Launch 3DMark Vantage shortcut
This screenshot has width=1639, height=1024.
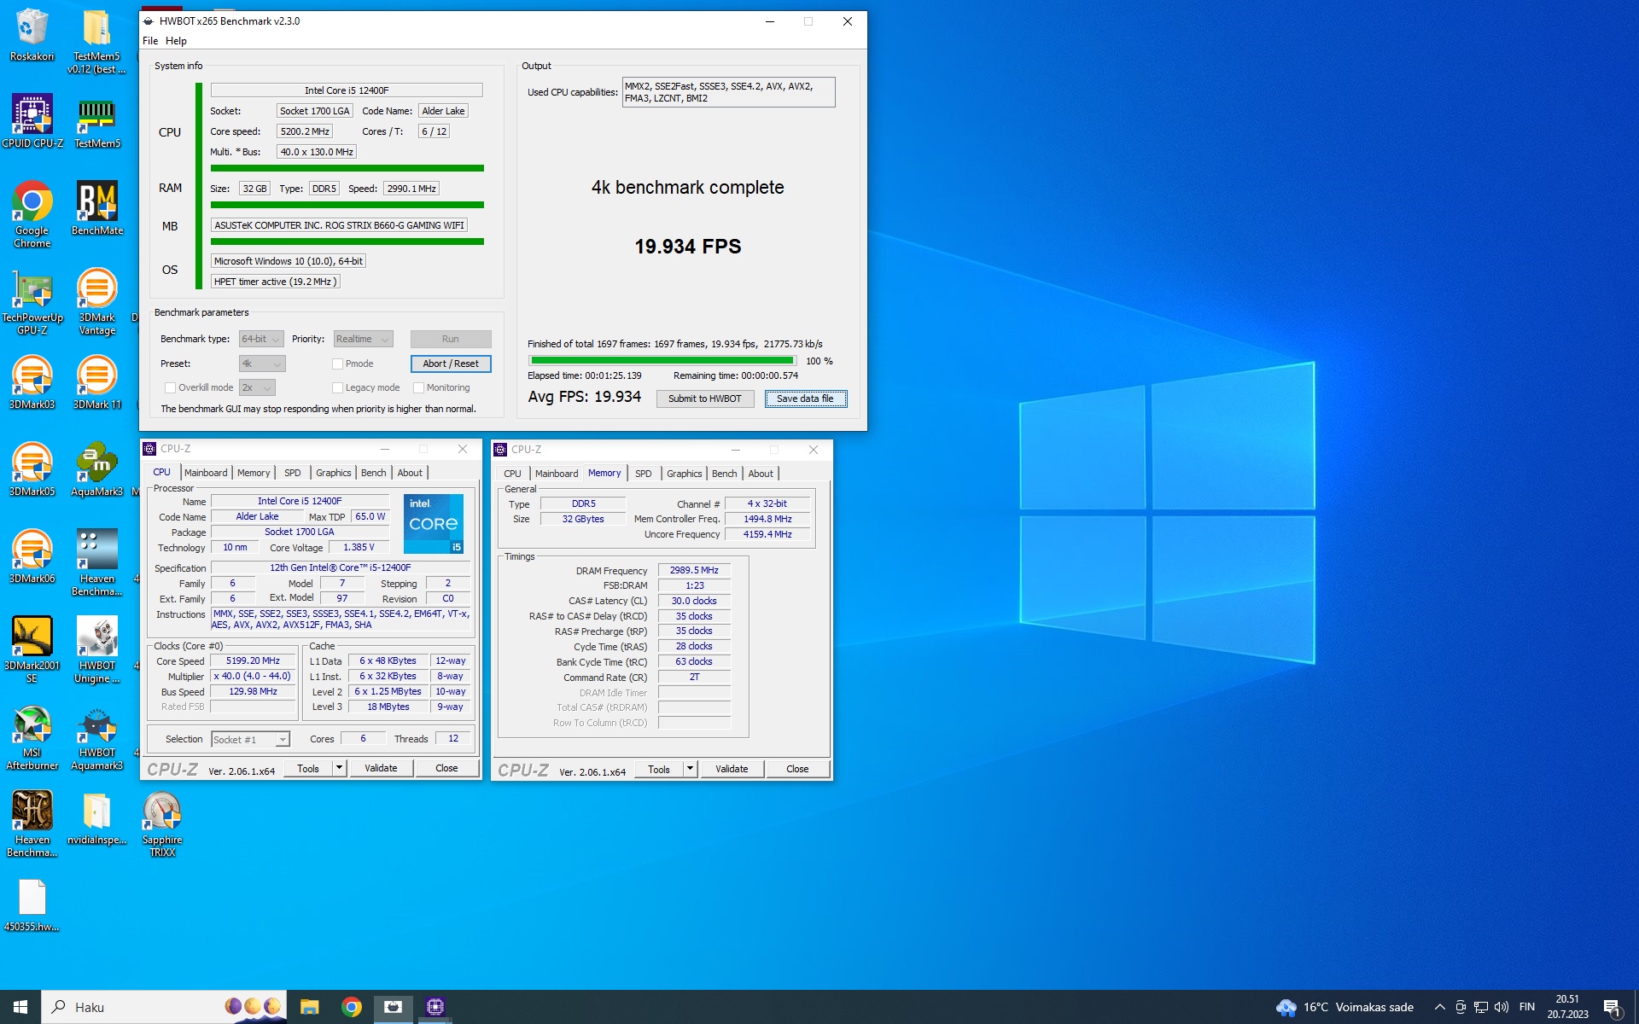coord(96,302)
